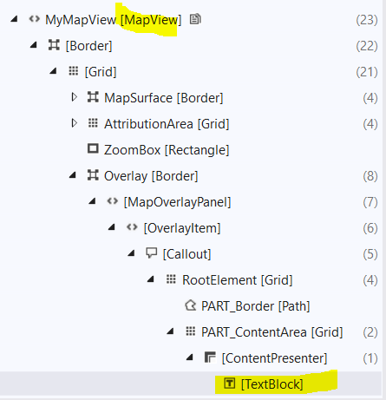Viewport: 386px width, 400px height.
Task: Select the ZoomBox [Rectangle] entry
Action: pyautogui.click(x=167, y=150)
